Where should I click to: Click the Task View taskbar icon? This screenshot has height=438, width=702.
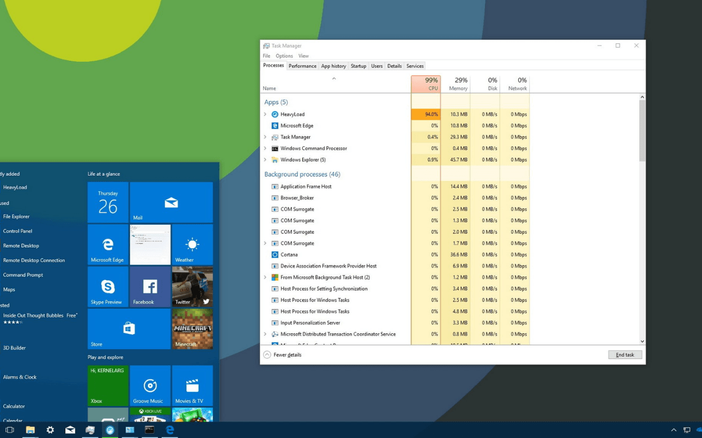pyautogui.click(x=9, y=430)
